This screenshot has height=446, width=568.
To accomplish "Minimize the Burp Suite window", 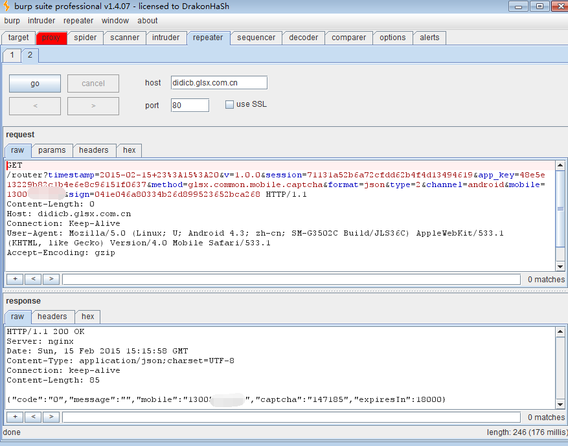I will [518, 6].
